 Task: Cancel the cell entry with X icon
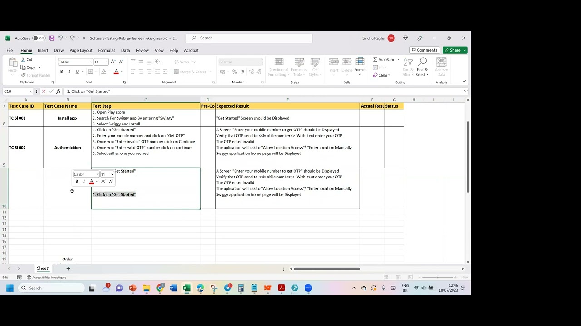pos(44,91)
